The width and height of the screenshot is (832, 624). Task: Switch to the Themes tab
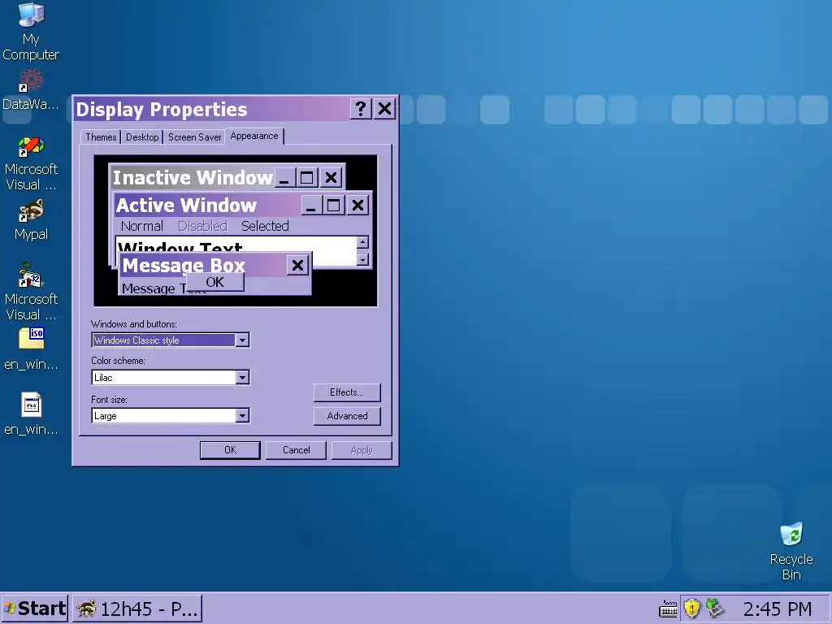tap(101, 136)
